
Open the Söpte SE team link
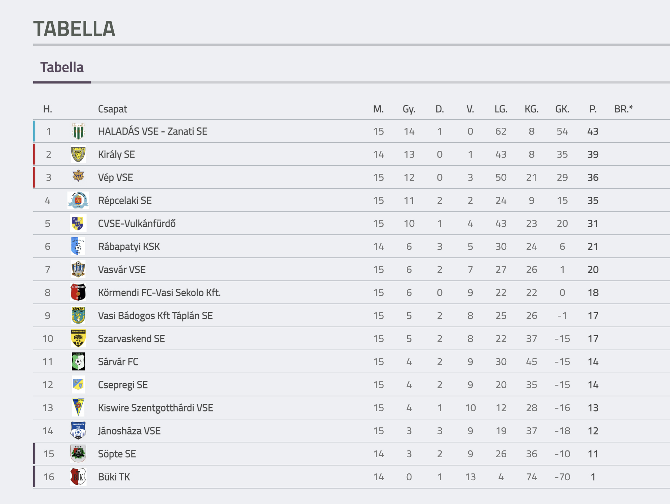coord(117,454)
